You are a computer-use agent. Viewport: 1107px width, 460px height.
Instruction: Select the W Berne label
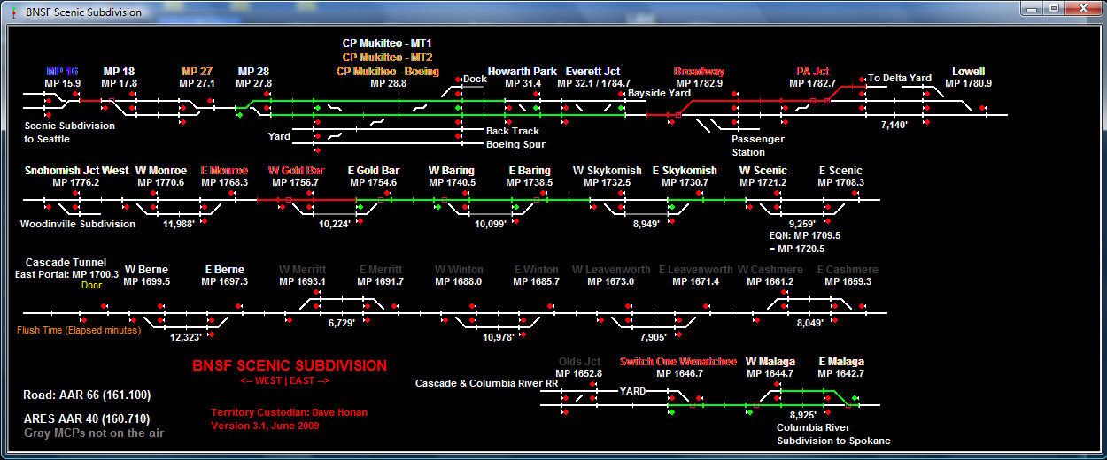[147, 270]
